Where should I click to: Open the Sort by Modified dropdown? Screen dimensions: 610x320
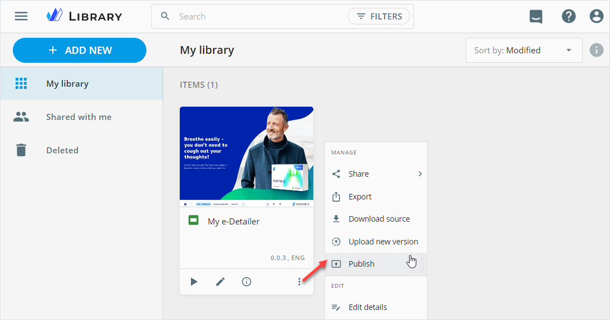tap(523, 51)
